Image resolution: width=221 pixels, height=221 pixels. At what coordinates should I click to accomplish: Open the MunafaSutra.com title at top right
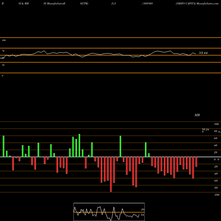(208, 4)
